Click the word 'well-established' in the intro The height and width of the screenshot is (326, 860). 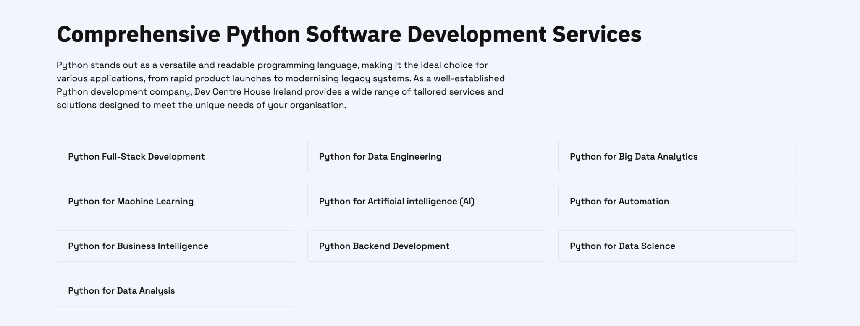click(469, 78)
